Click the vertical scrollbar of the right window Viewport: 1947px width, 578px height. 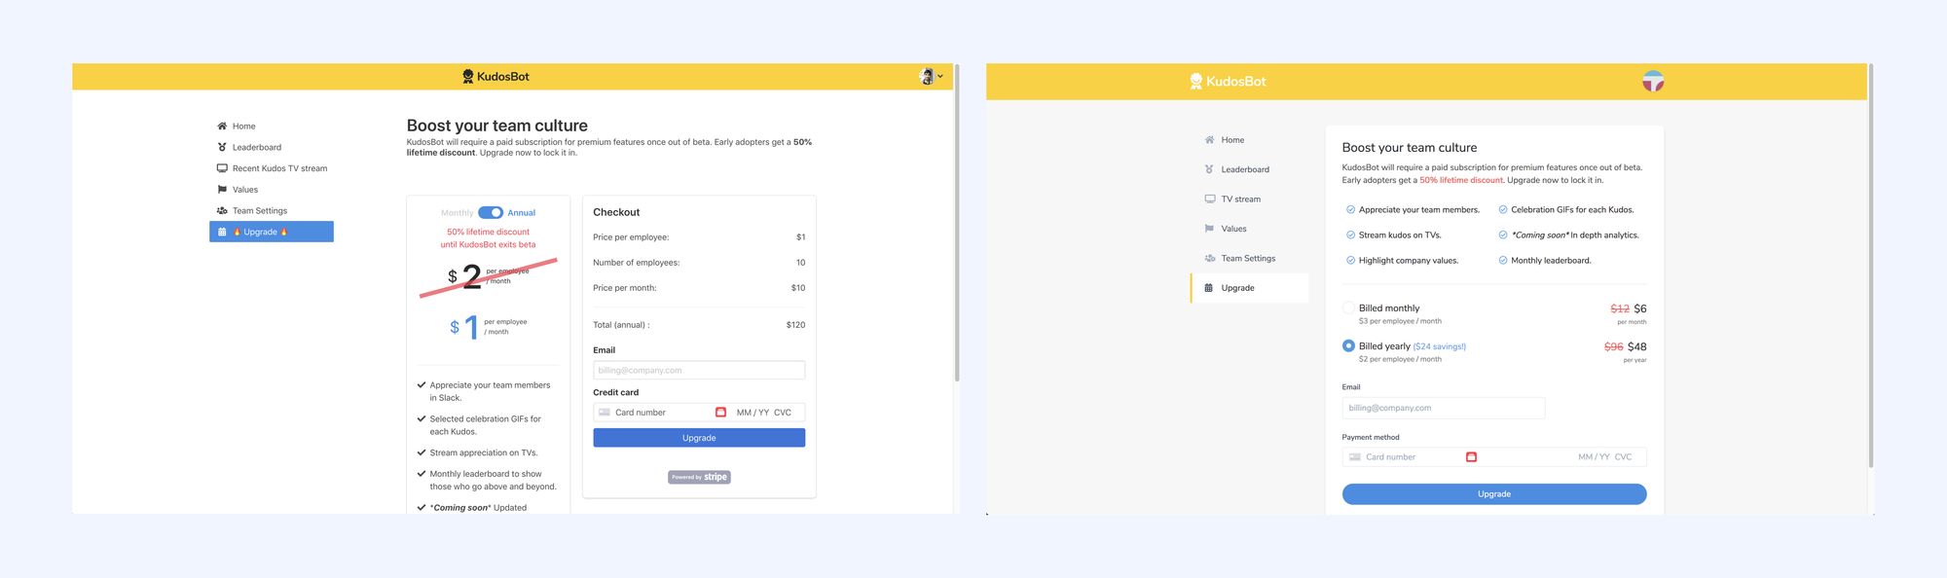[x=1870, y=265]
